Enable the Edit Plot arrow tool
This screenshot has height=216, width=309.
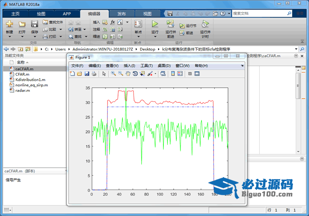[x=104, y=74]
